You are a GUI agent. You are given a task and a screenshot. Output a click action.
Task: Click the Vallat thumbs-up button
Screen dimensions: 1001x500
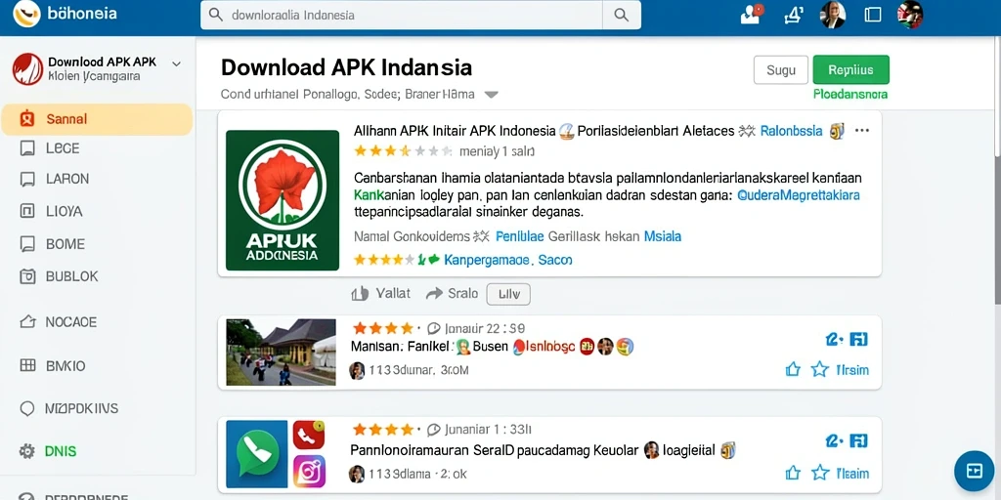pos(381,293)
